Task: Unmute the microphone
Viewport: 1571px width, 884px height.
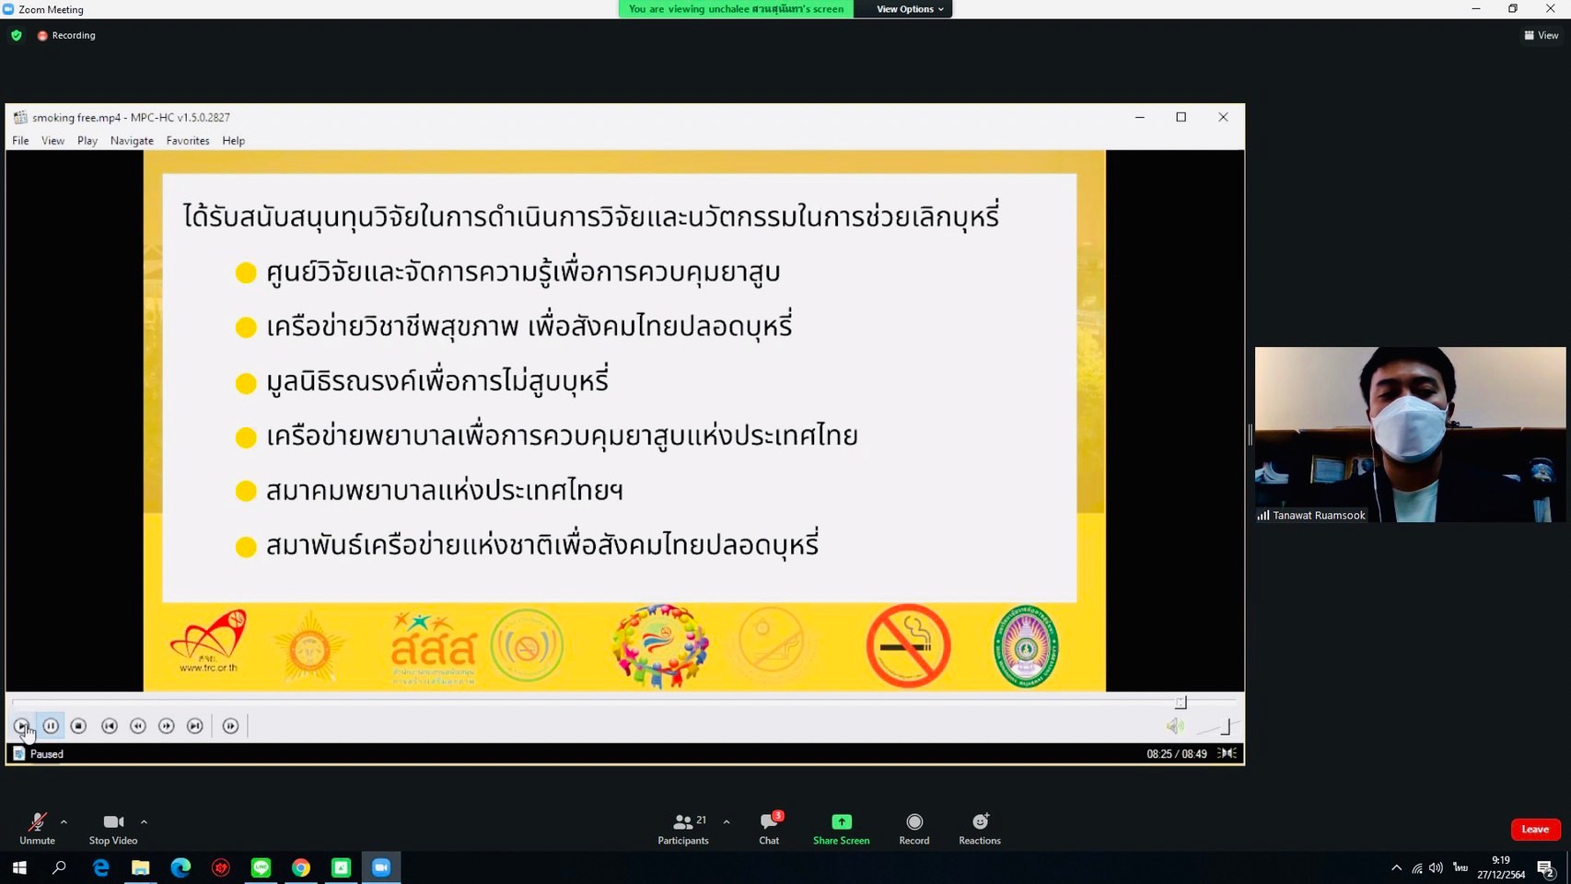Action: click(37, 828)
